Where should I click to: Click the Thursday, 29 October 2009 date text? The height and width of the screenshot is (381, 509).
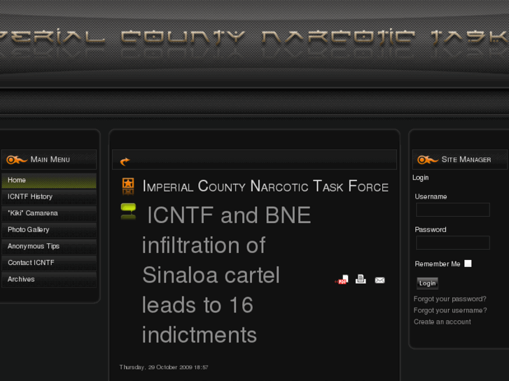tap(164, 367)
